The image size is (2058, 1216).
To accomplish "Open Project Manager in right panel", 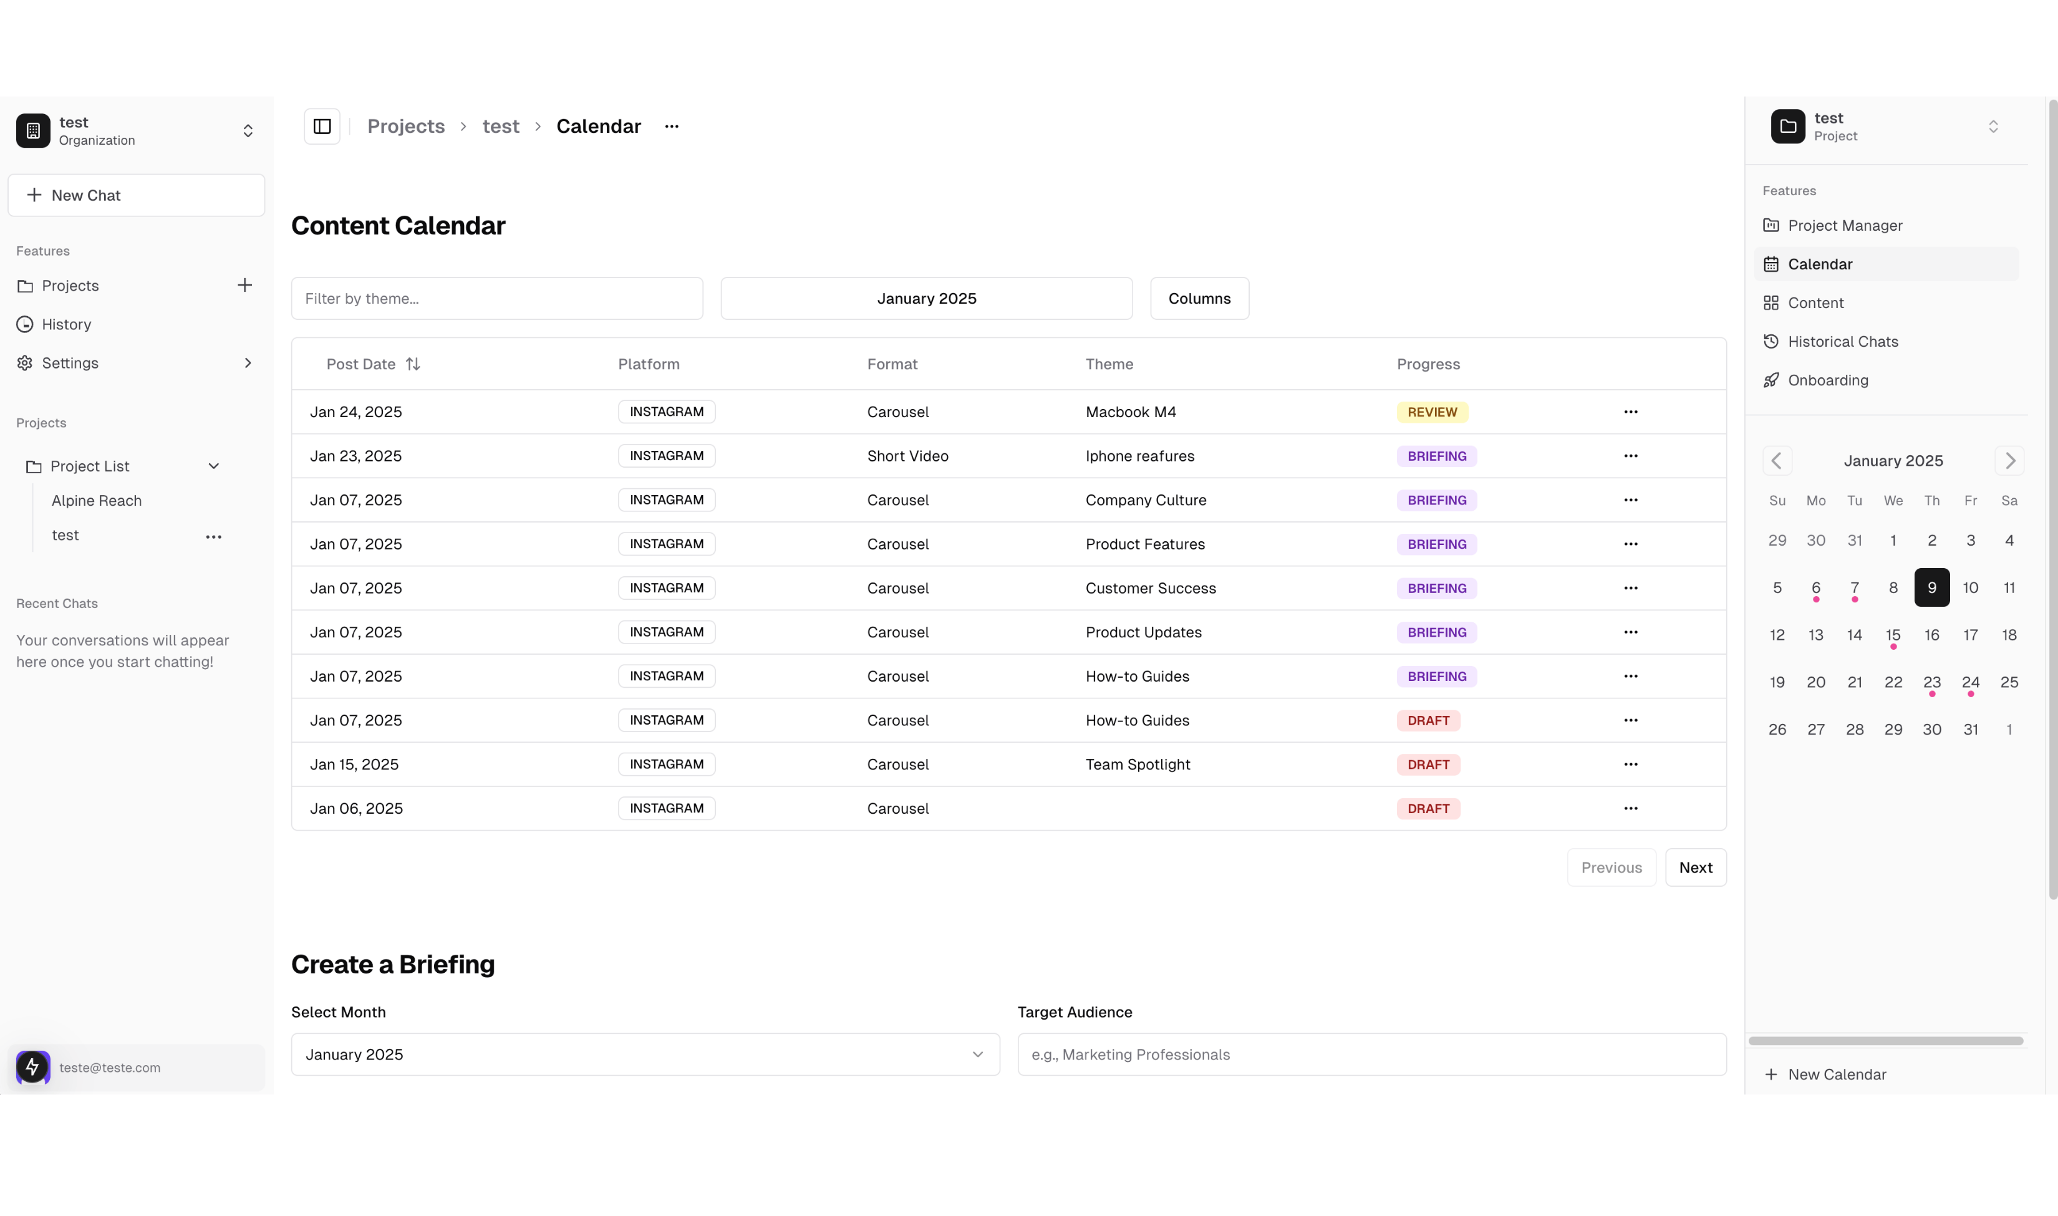I will coord(1844,225).
